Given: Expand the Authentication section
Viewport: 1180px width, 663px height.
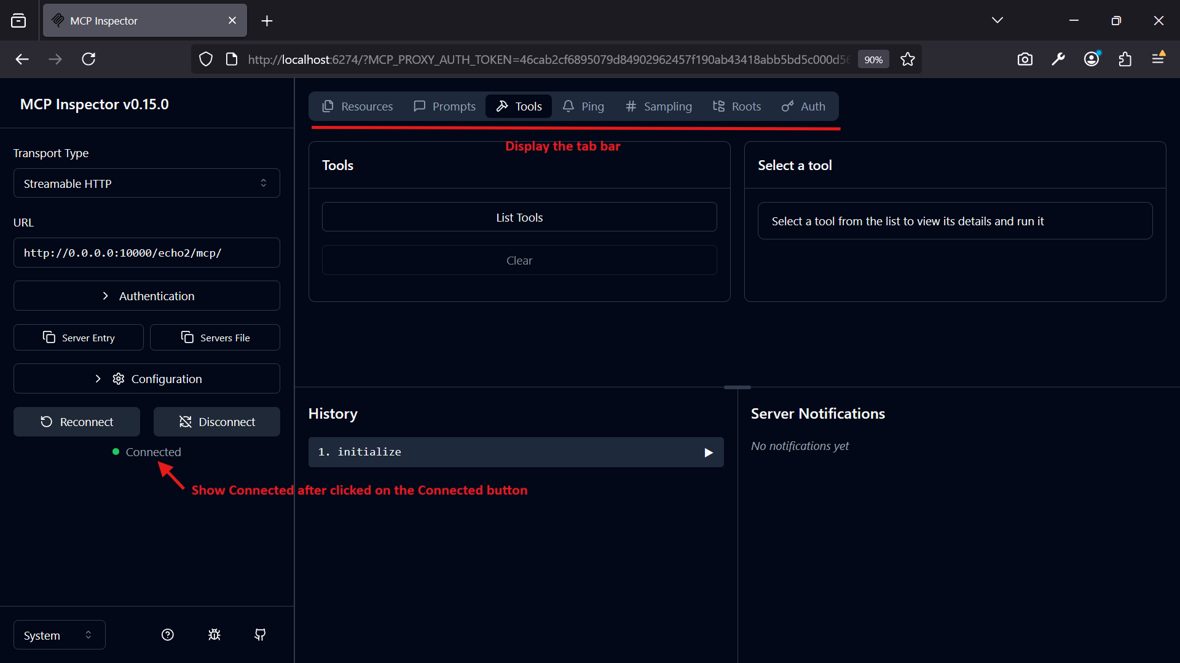Looking at the screenshot, I should [x=146, y=296].
